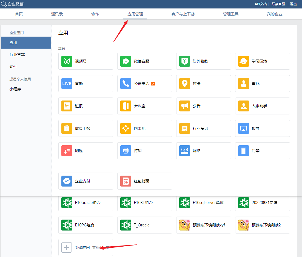The image size is (302, 257).
Task: Click the 企业微信 logo
Action: click(12, 4)
